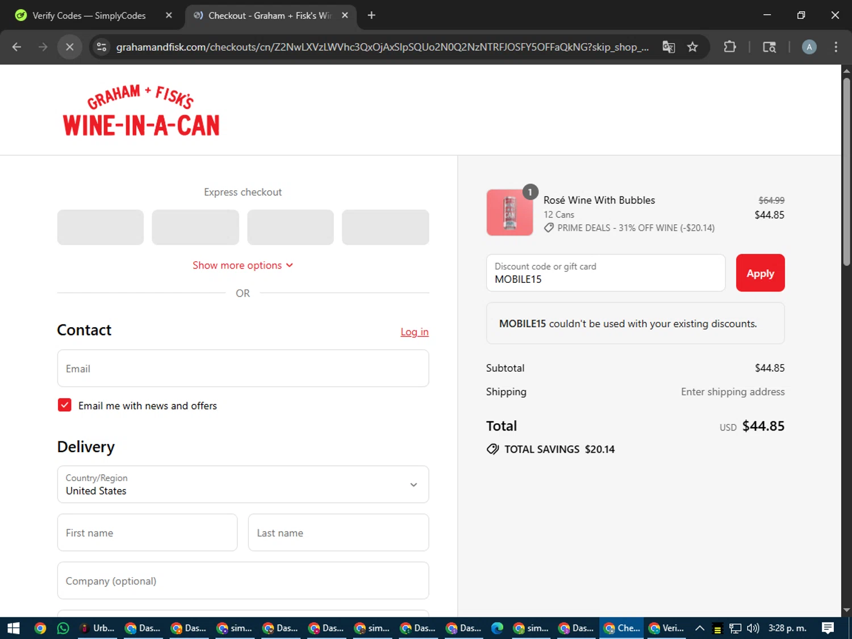Image resolution: width=852 pixels, height=639 pixels.
Task: Open a new browser tab
Action: [x=371, y=15]
